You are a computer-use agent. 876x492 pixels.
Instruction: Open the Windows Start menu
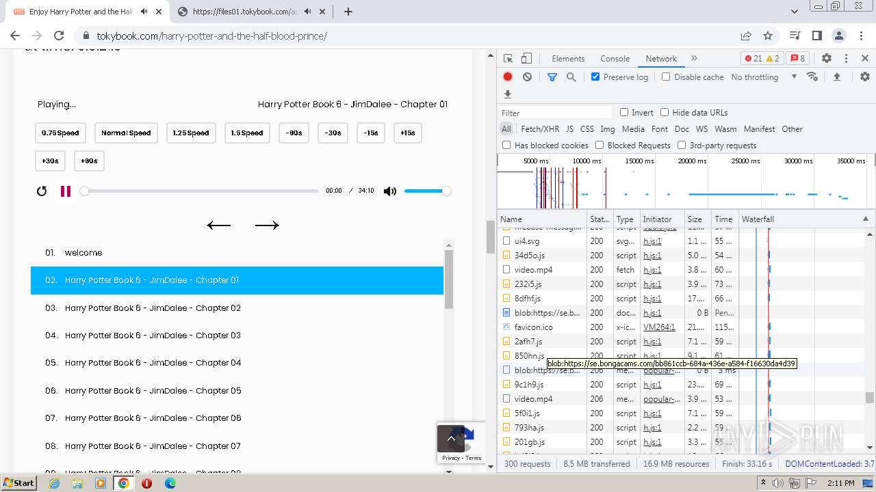[19, 483]
